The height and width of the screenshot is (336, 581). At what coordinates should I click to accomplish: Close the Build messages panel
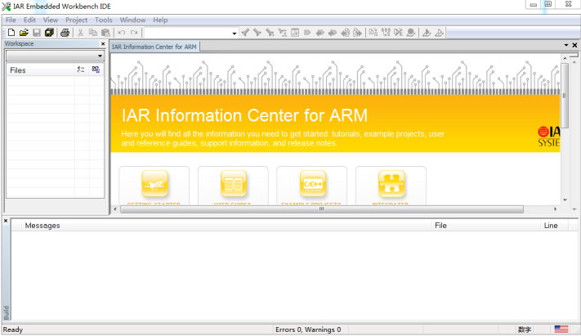click(6, 221)
